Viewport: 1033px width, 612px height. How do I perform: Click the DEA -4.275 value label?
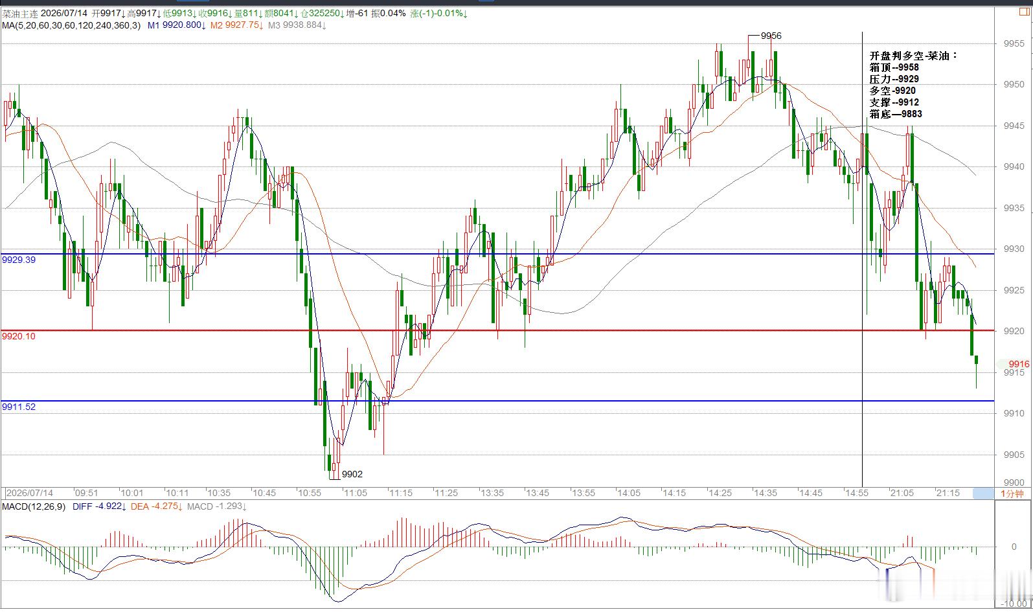pyautogui.click(x=157, y=506)
